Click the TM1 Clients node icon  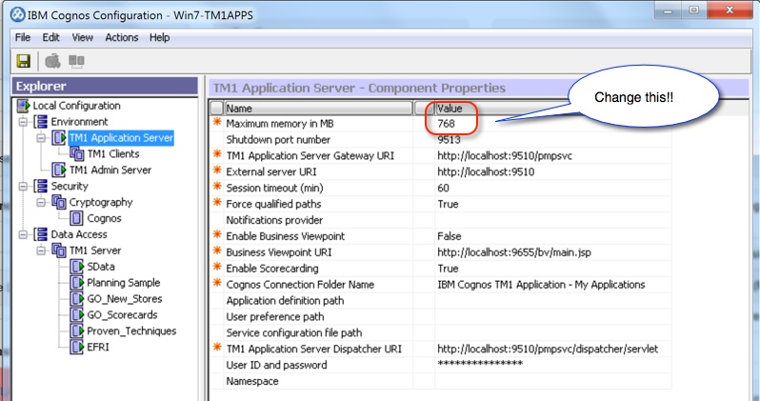point(77,153)
